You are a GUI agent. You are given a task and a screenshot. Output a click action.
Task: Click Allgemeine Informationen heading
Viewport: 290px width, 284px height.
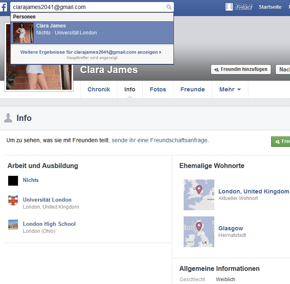click(219, 268)
